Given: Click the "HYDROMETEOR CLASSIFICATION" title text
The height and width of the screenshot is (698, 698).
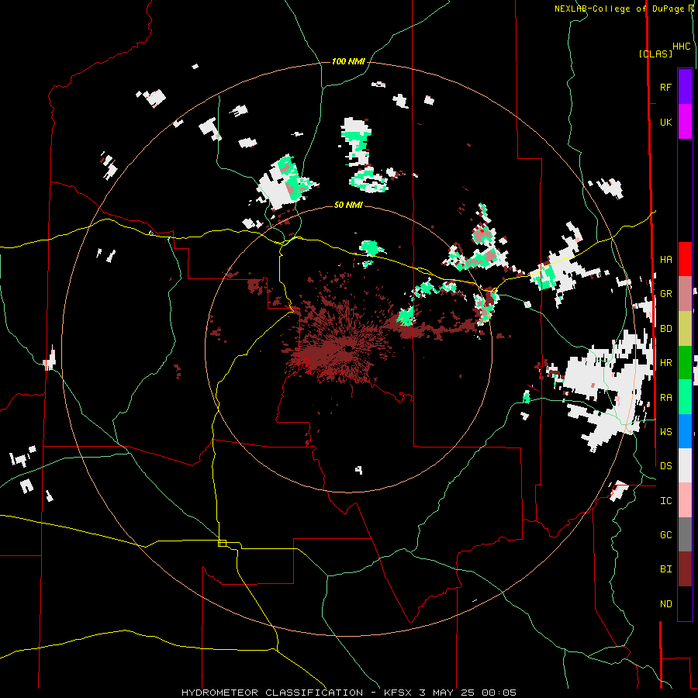Looking at the screenshot, I should coord(272,693).
